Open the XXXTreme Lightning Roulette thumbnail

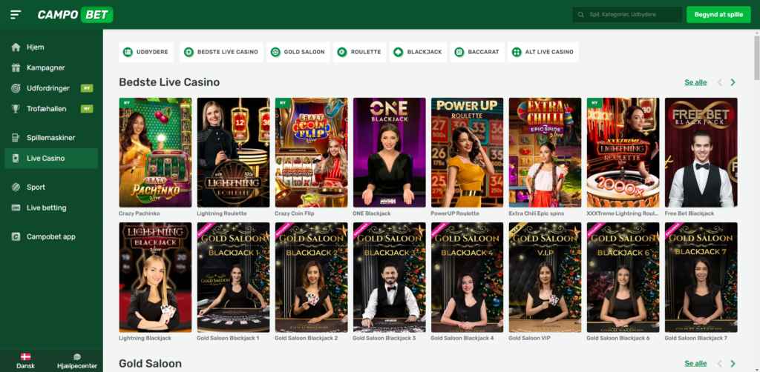tap(623, 153)
